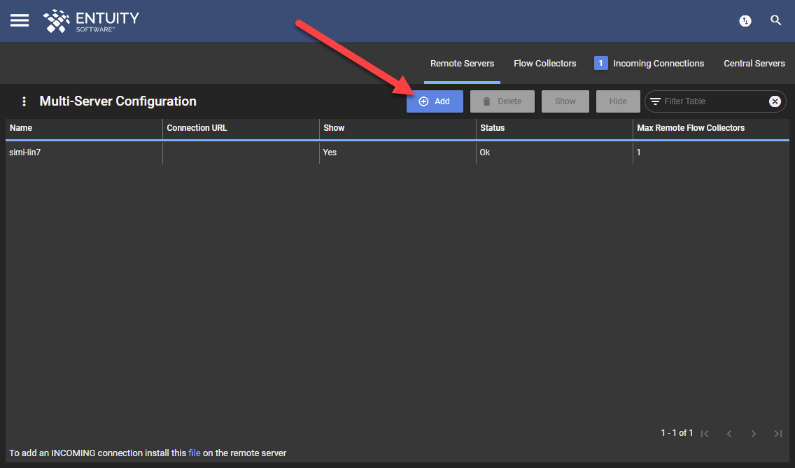The width and height of the screenshot is (795, 468).
Task: Select the Remote Servers tab
Action: click(x=462, y=64)
